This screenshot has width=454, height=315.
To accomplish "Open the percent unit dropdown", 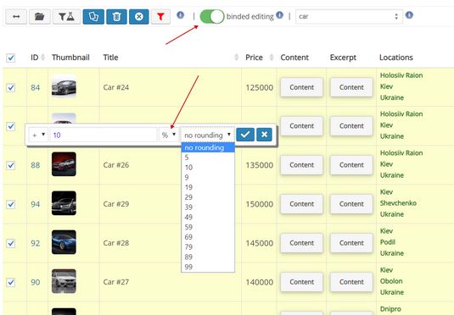I will tap(169, 135).
